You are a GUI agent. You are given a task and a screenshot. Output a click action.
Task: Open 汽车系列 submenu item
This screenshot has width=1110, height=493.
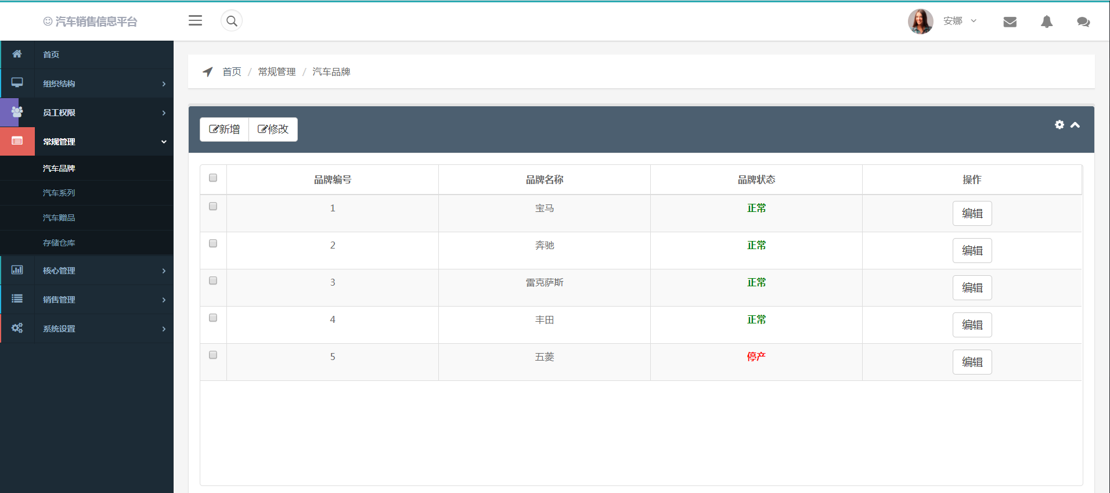[59, 193]
